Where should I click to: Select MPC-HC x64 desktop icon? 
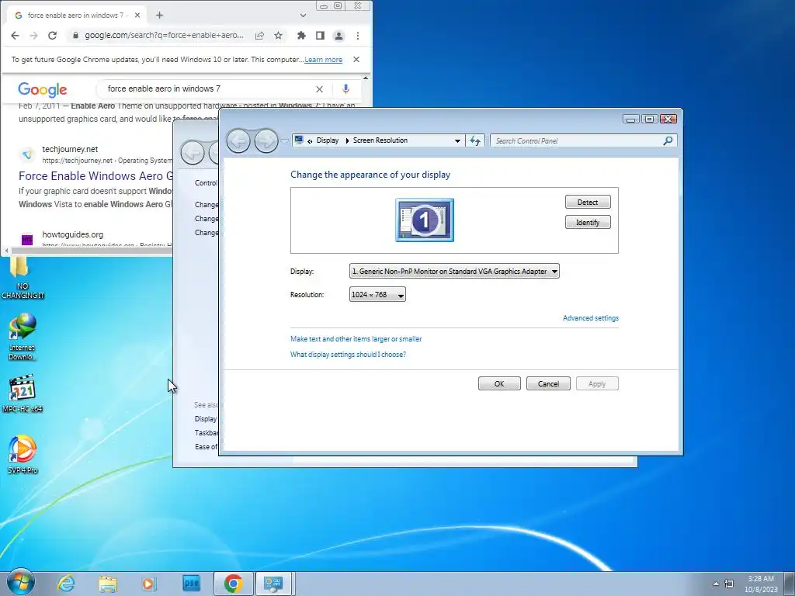tap(23, 393)
